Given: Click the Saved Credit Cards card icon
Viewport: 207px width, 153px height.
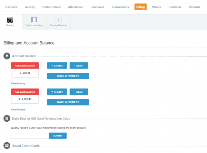Looking at the screenshot, I should pos(7,146).
